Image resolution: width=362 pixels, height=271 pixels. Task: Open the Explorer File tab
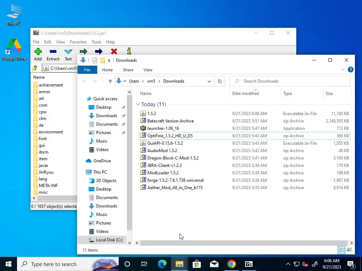tap(87, 70)
